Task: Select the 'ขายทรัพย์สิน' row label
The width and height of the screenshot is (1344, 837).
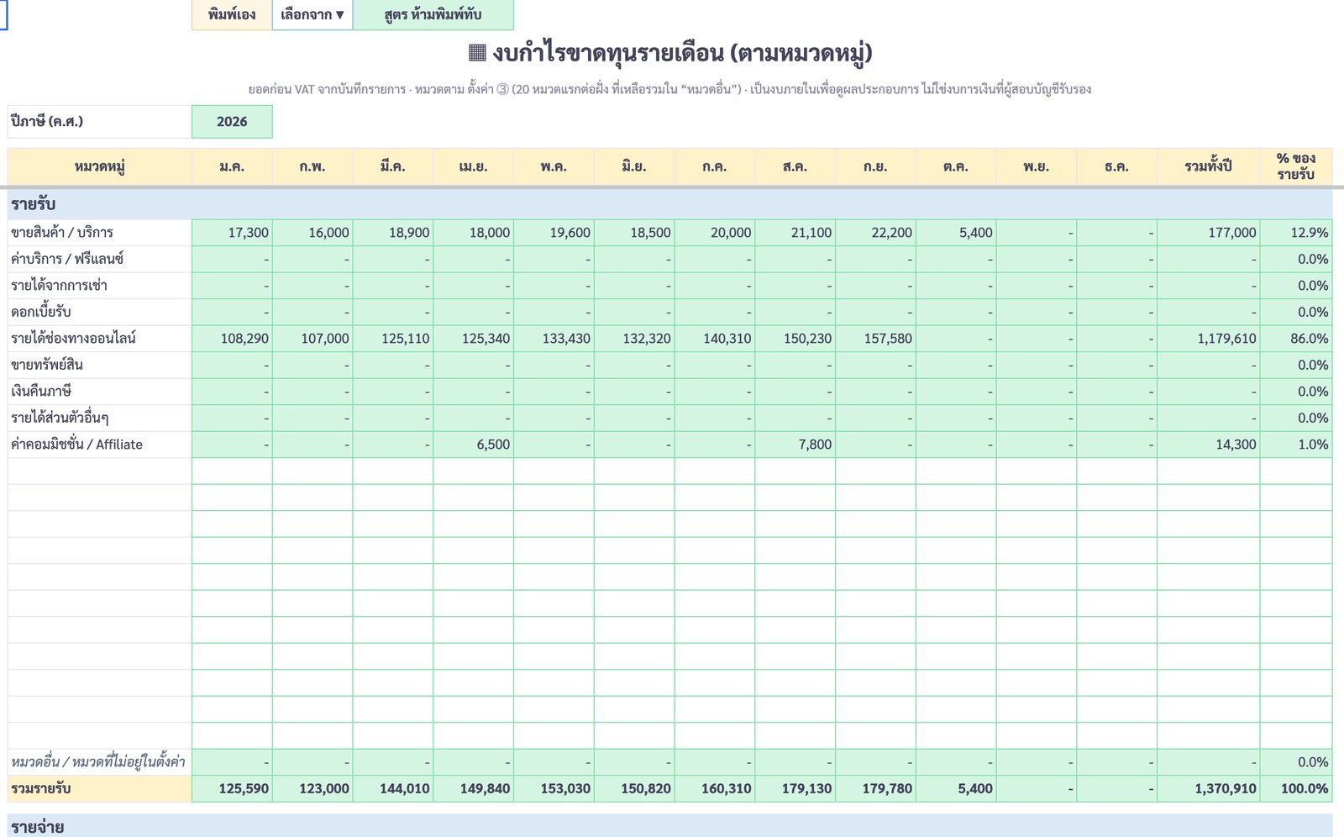Action: pos(100,365)
